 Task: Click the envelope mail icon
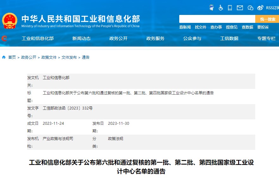tap(240, 8)
